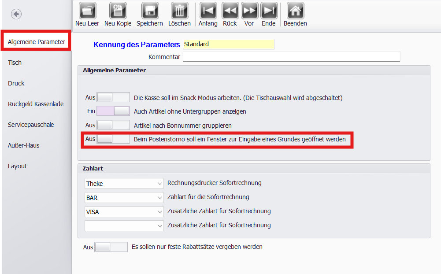The width and height of the screenshot is (441, 274).
Task: Select Allgemeine Parameter in sidebar
Action: tap(36, 42)
